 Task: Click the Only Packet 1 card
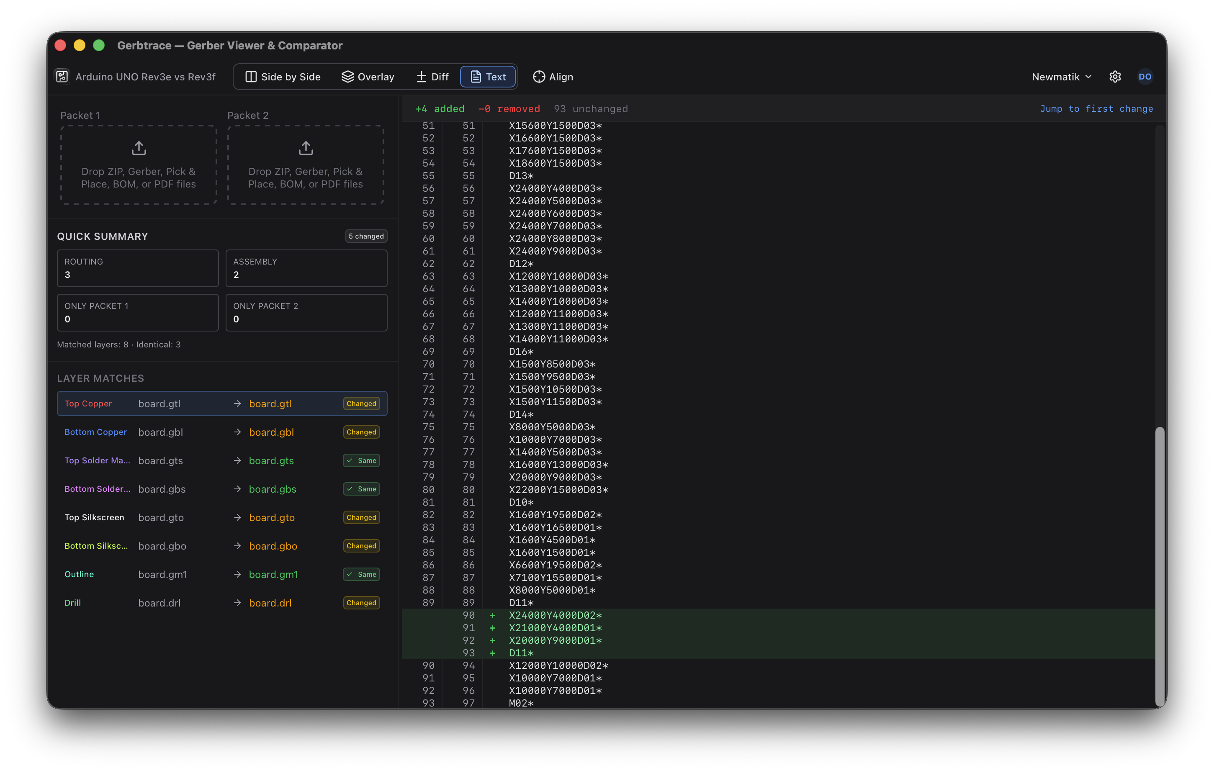(x=138, y=313)
